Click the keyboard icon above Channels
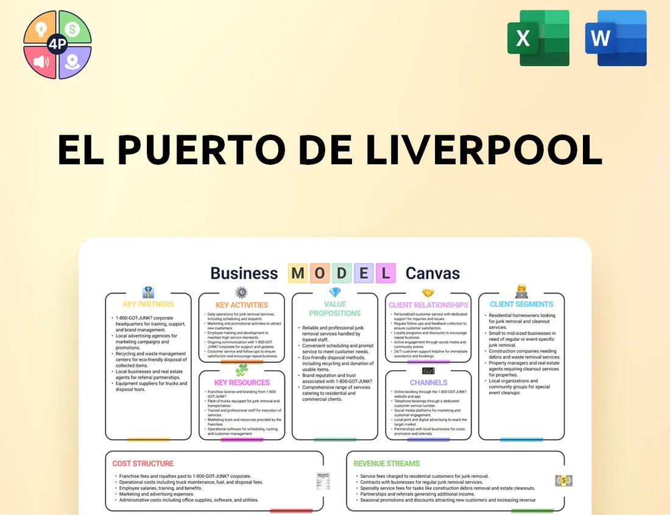 (x=428, y=371)
